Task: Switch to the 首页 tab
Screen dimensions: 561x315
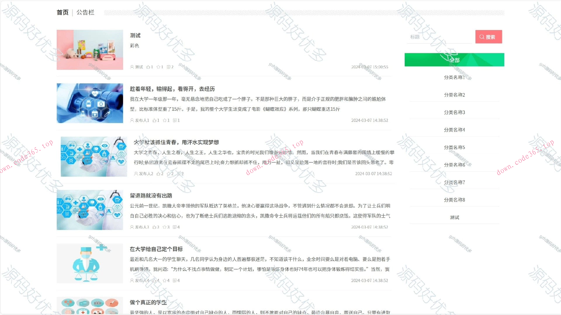Action: 62,12
